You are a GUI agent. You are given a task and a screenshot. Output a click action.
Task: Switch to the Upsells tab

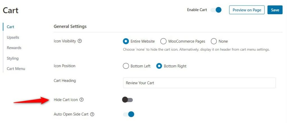13,37
